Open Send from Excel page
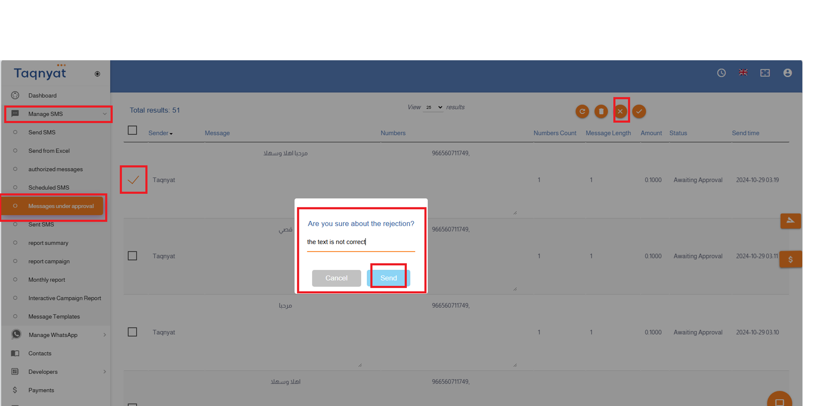The width and height of the screenshot is (822, 406). click(49, 151)
